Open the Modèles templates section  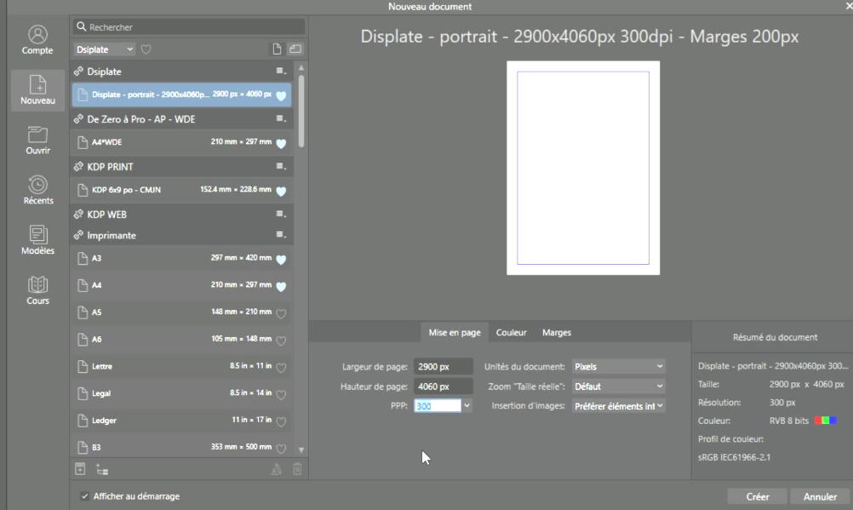pyautogui.click(x=37, y=240)
